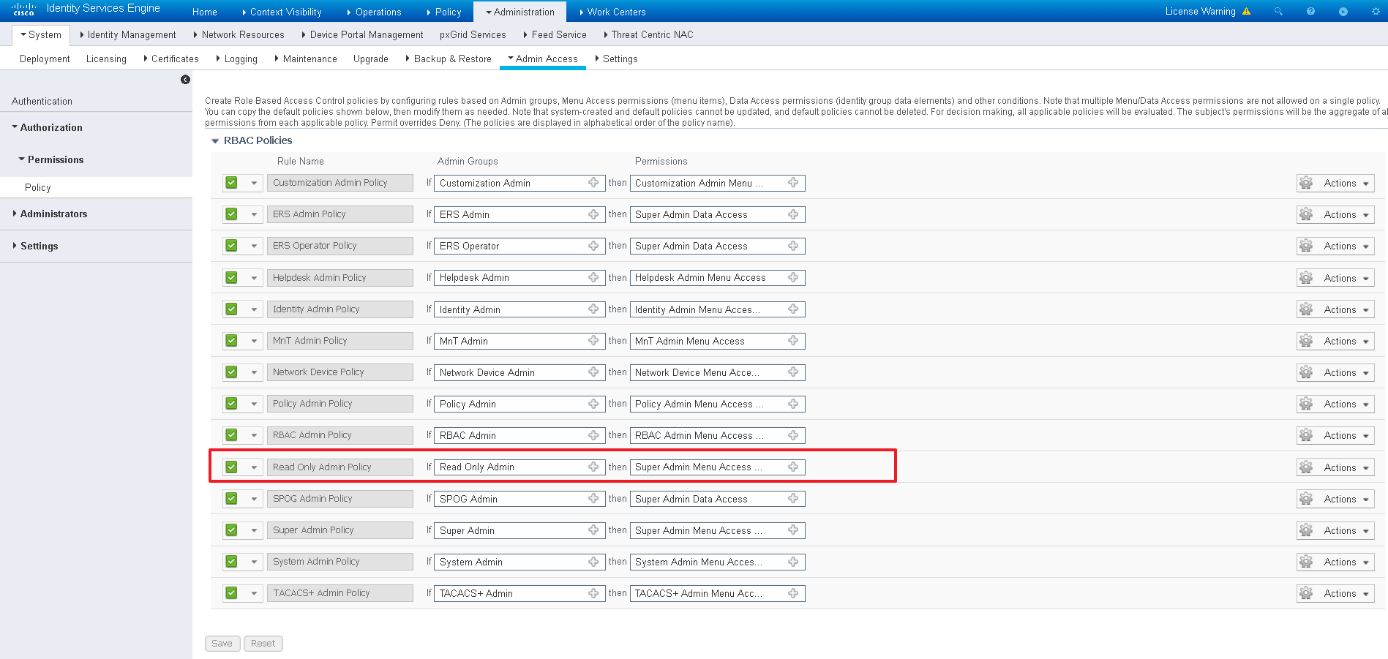
Task: Click plus icon in ERS Admin group field
Action: tap(593, 214)
